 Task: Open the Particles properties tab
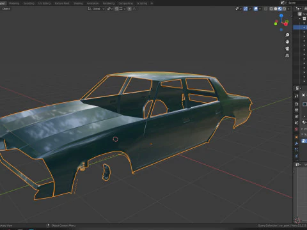[296, 150]
